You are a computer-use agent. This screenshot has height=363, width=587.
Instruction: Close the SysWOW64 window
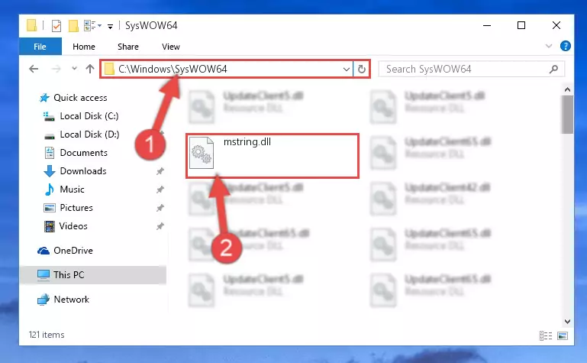(x=556, y=25)
